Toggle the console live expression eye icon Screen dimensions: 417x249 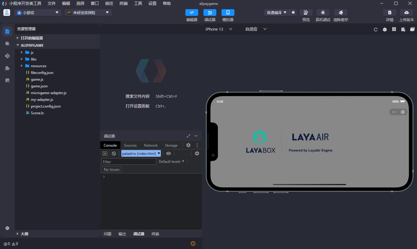[x=169, y=154]
